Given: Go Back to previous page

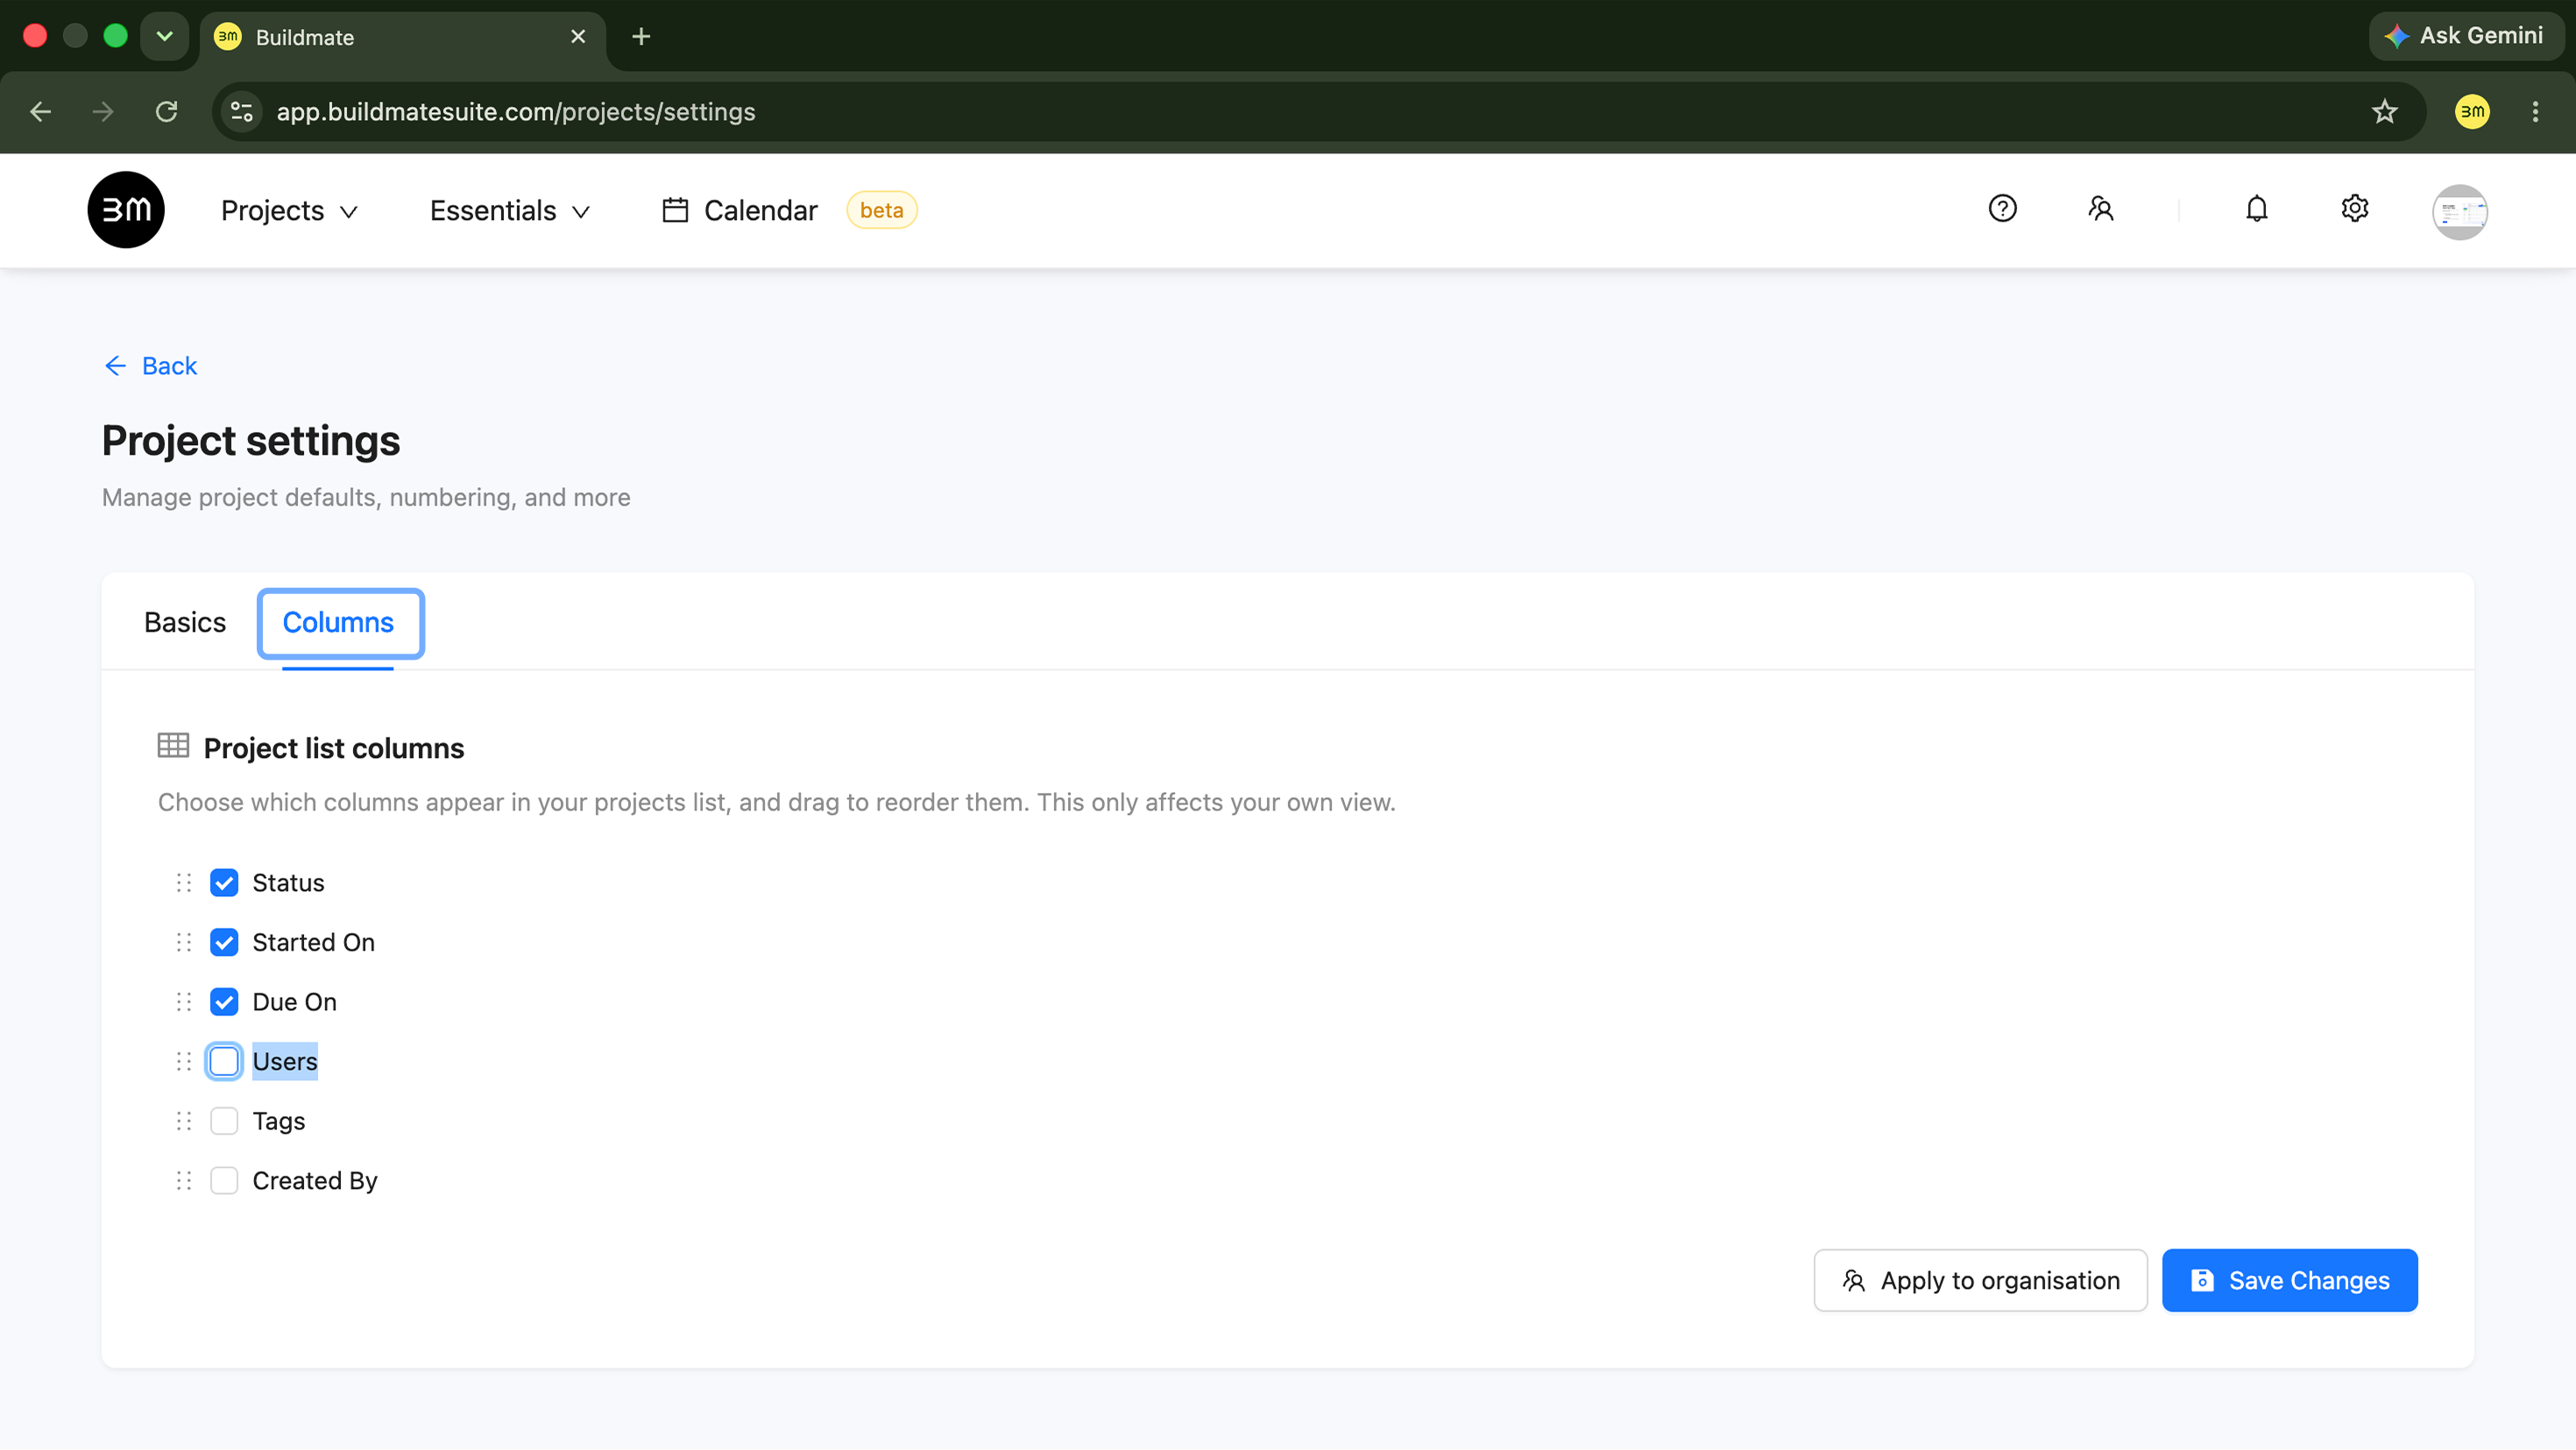Looking at the screenshot, I should [150, 366].
